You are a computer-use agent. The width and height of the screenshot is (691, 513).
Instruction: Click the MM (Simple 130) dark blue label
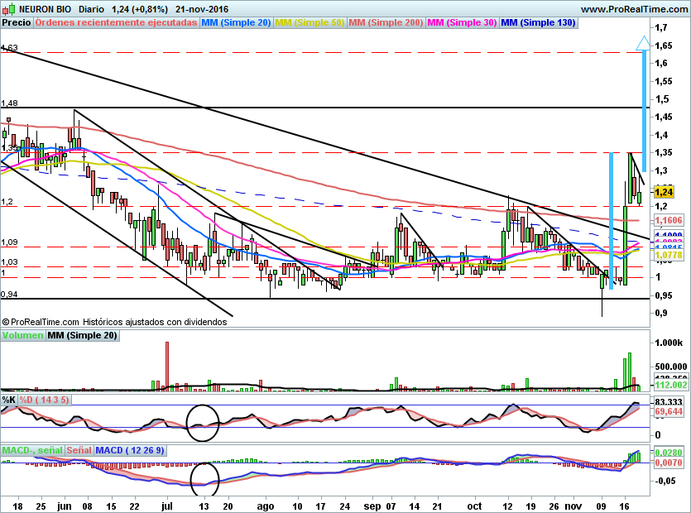tap(538, 23)
